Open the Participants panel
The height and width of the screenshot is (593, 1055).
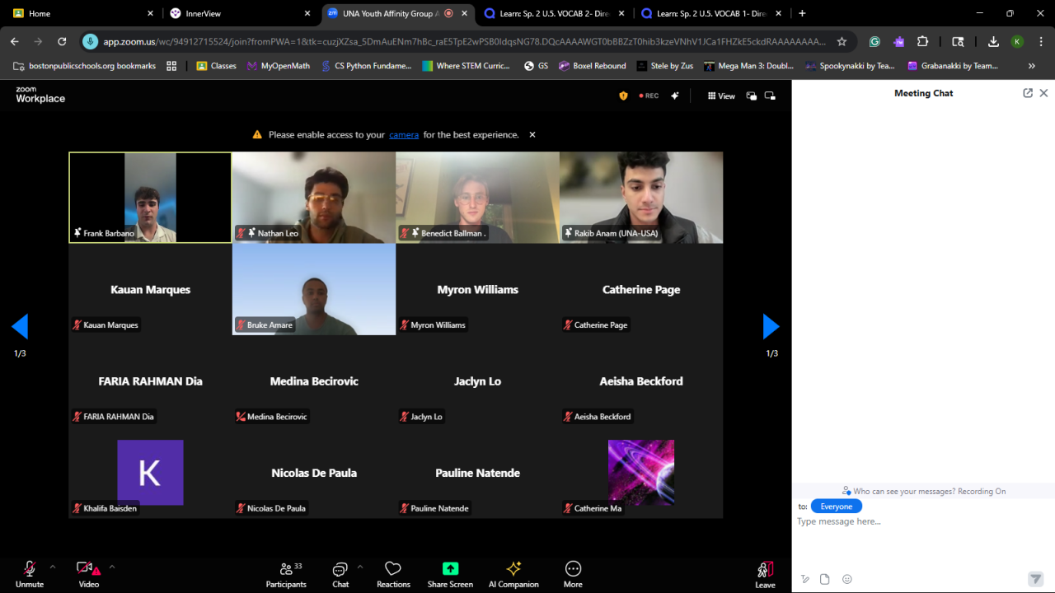coord(286,574)
